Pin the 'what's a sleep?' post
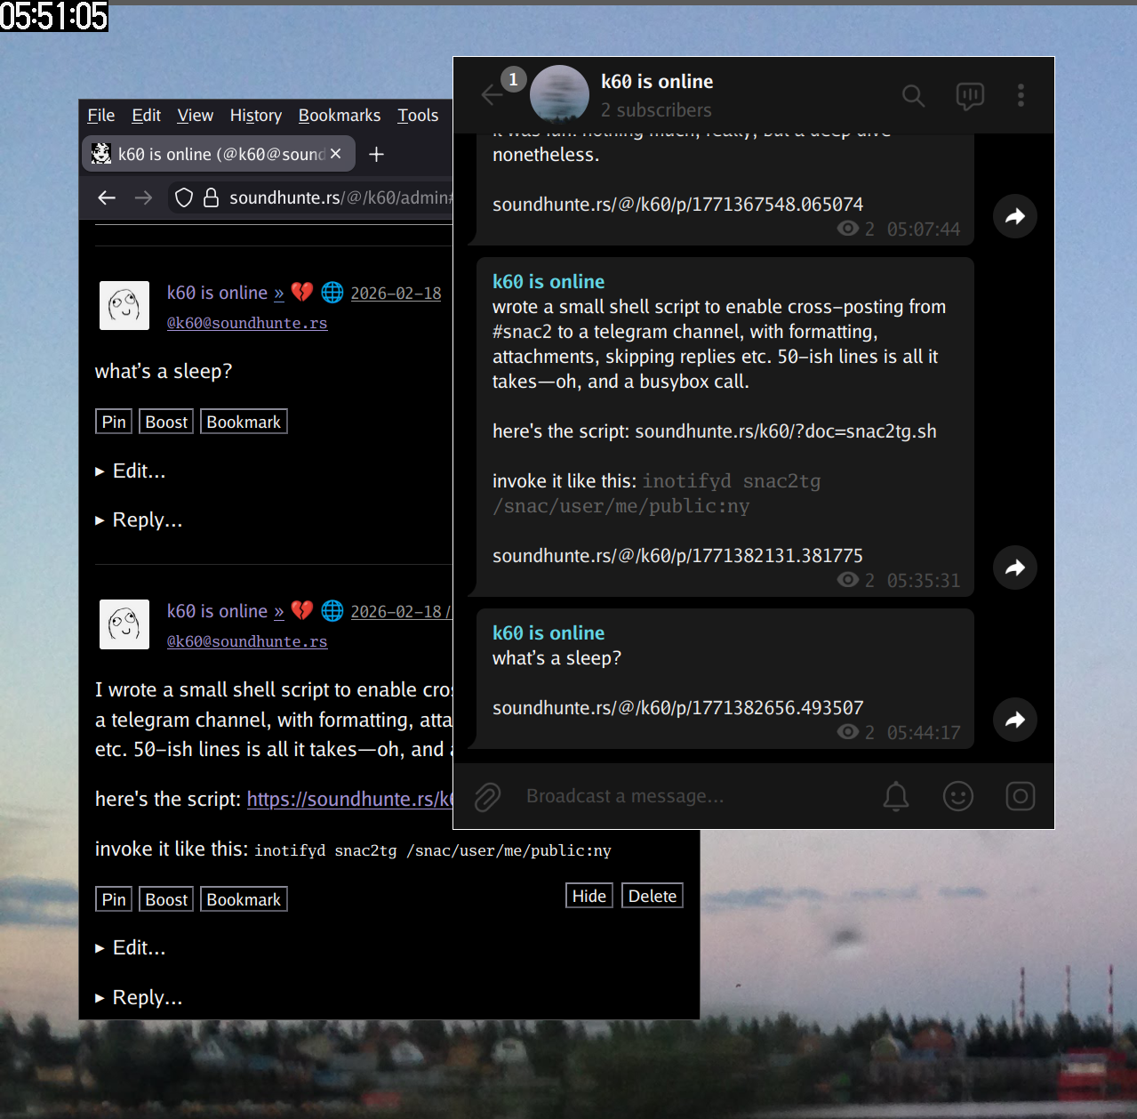 coord(114,422)
